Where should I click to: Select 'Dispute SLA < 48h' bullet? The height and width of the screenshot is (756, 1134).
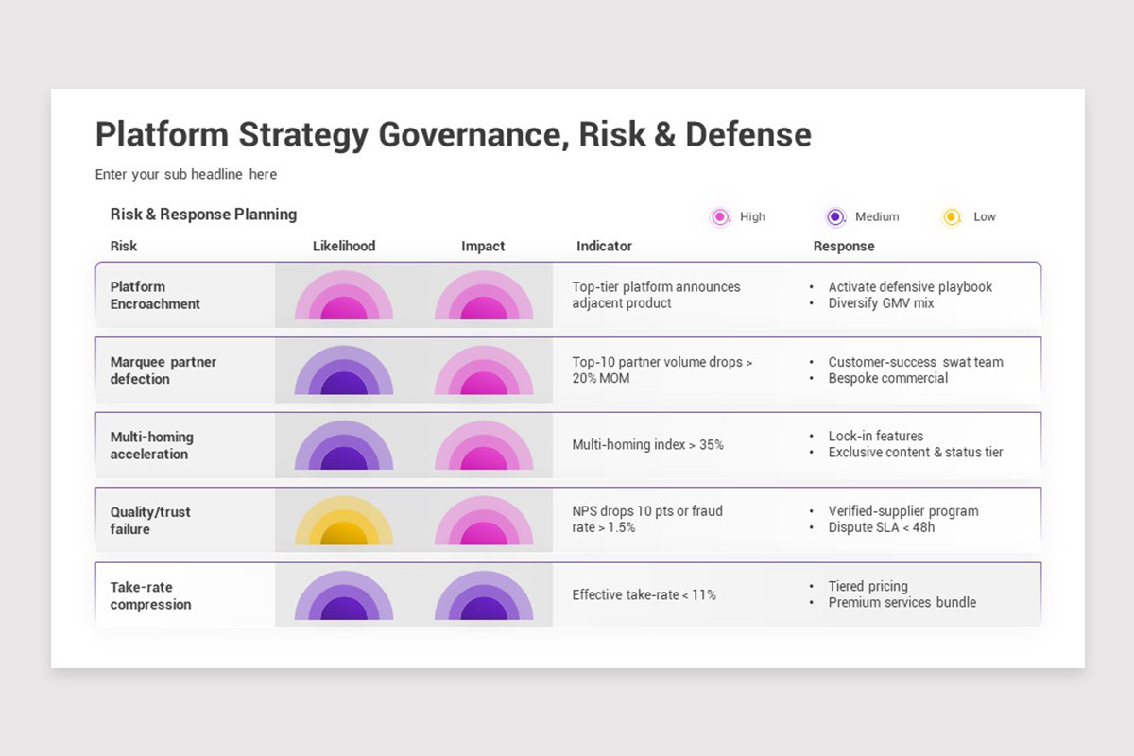point(882,527)
